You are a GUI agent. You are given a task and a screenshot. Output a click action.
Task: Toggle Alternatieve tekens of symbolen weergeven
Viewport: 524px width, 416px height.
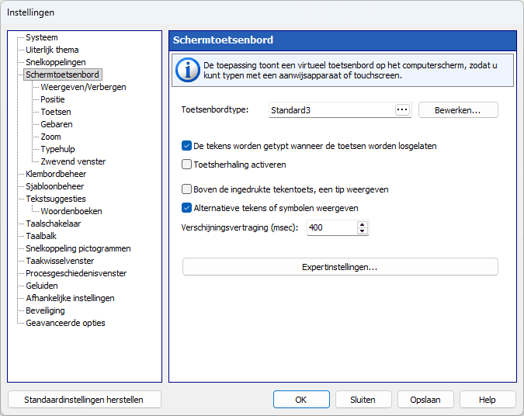[186, 208]
